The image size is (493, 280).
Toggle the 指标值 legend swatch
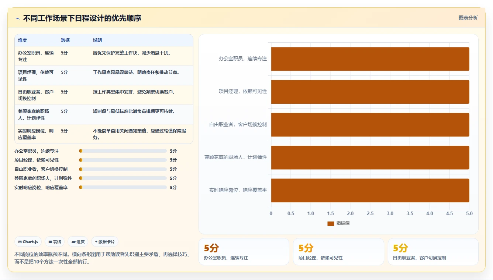pyautogui.click(x=331, y=223)
